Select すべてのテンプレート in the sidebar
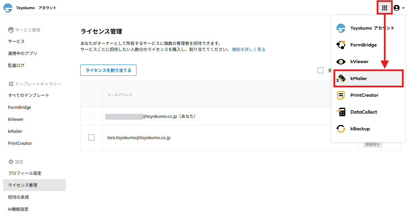The image size is (409, 217). [x=29, y=95]
